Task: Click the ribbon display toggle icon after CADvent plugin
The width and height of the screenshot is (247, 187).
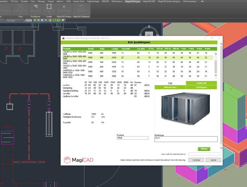Action: click(203, 1)
